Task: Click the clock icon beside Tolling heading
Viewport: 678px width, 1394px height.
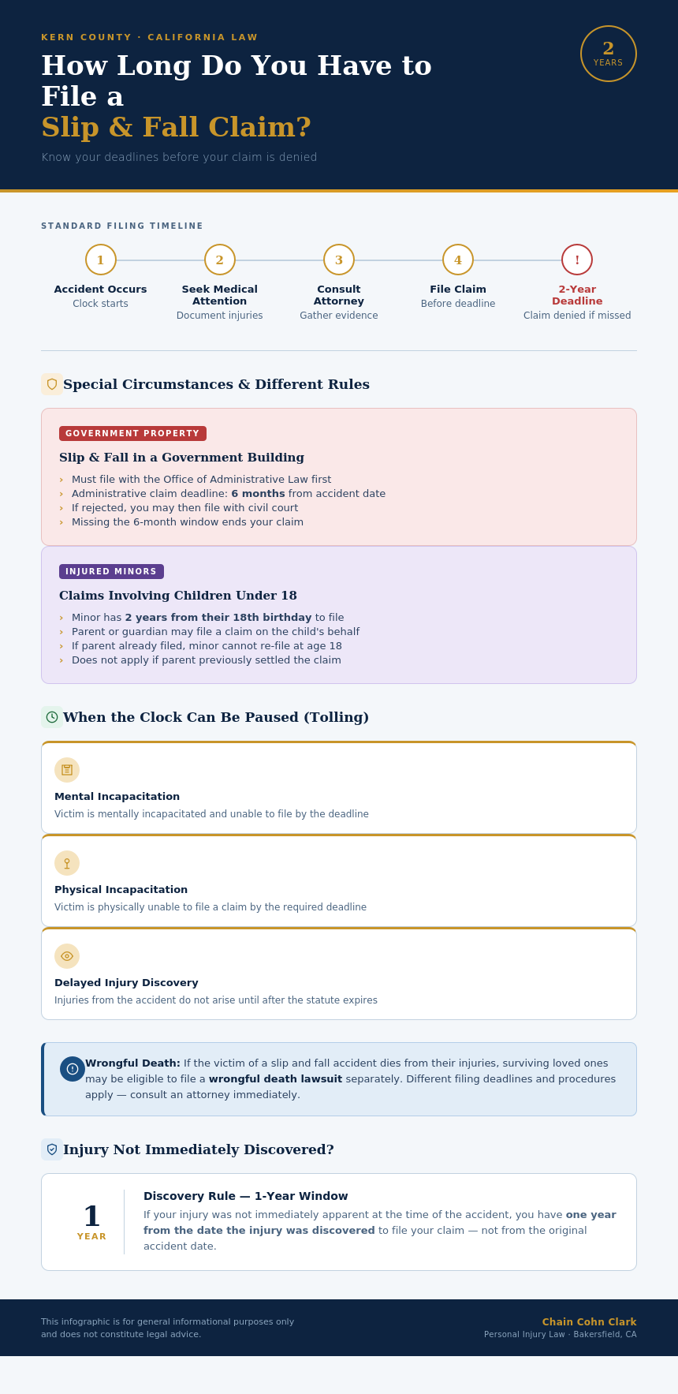Action: tap(52, 717)
